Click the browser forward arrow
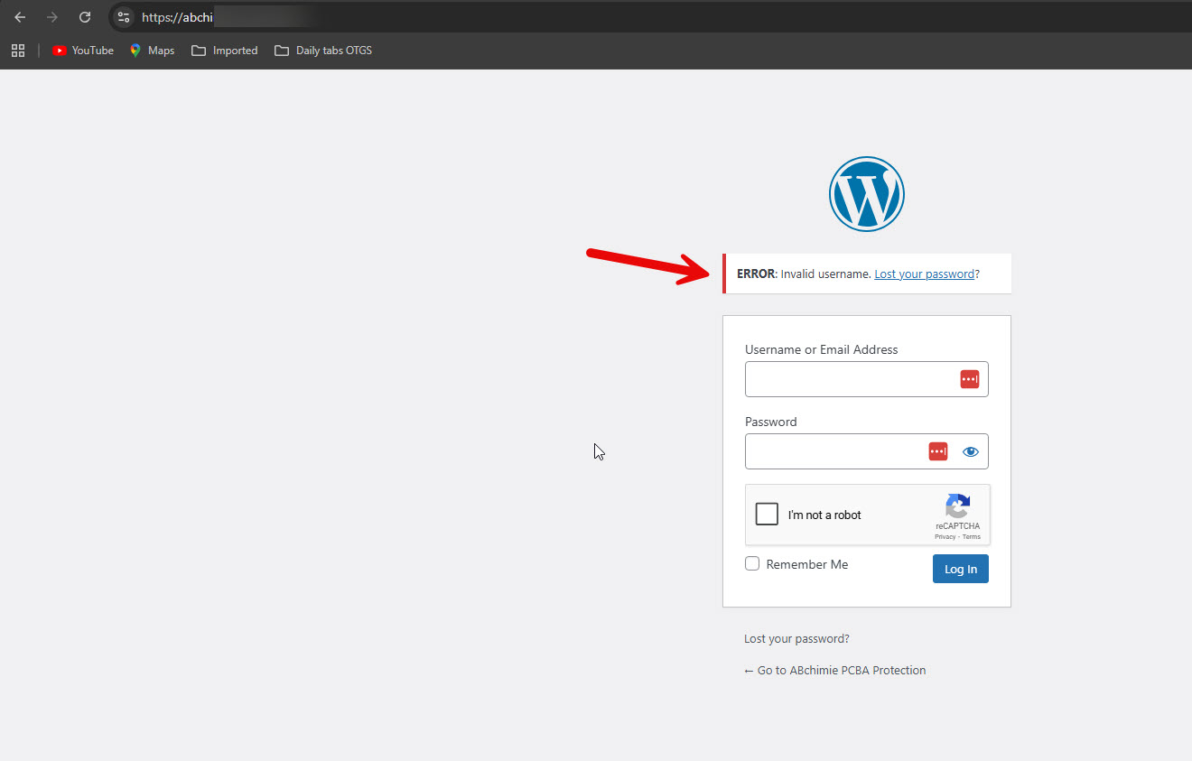 pos(52,17)
